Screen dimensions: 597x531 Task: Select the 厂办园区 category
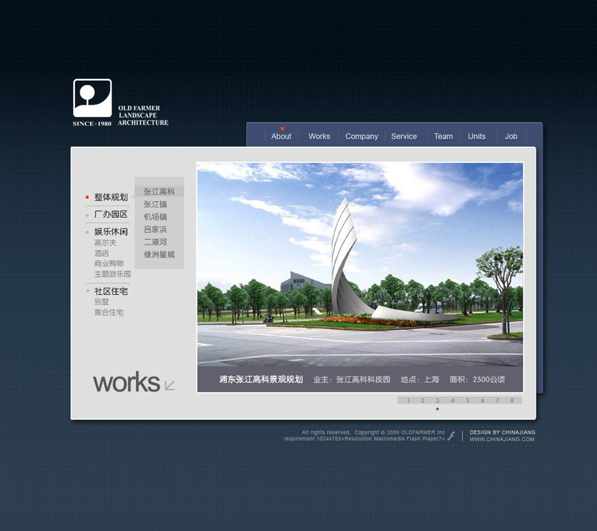click(111, 214)
